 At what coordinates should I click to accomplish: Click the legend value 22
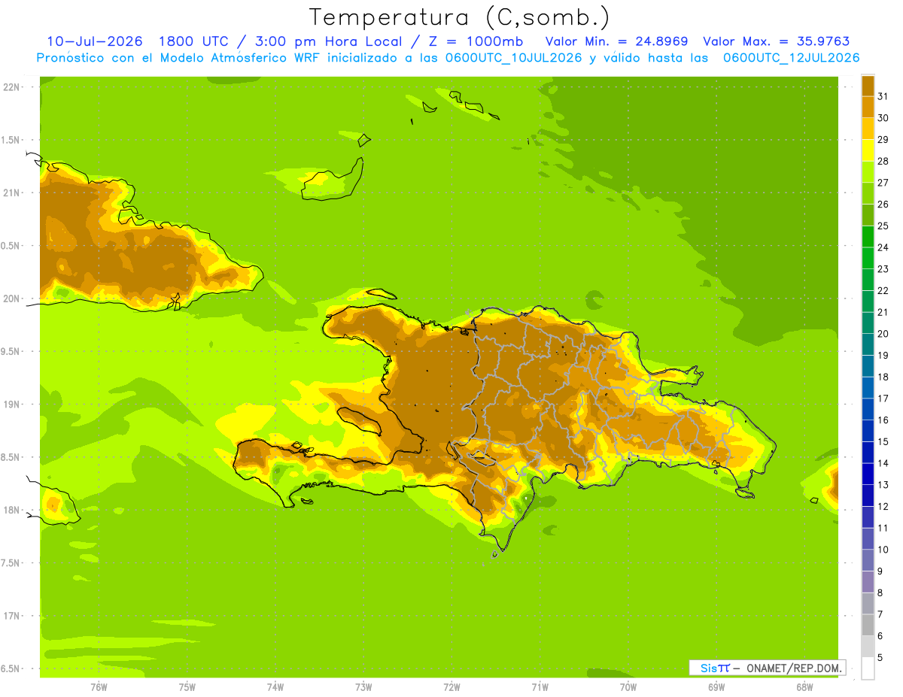[x=883, y=290]
